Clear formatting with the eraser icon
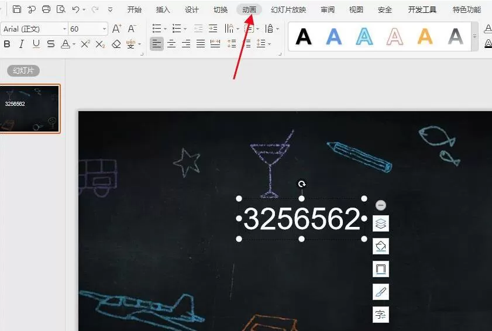Viewport: 492px width, 331px height. [116, 44]
